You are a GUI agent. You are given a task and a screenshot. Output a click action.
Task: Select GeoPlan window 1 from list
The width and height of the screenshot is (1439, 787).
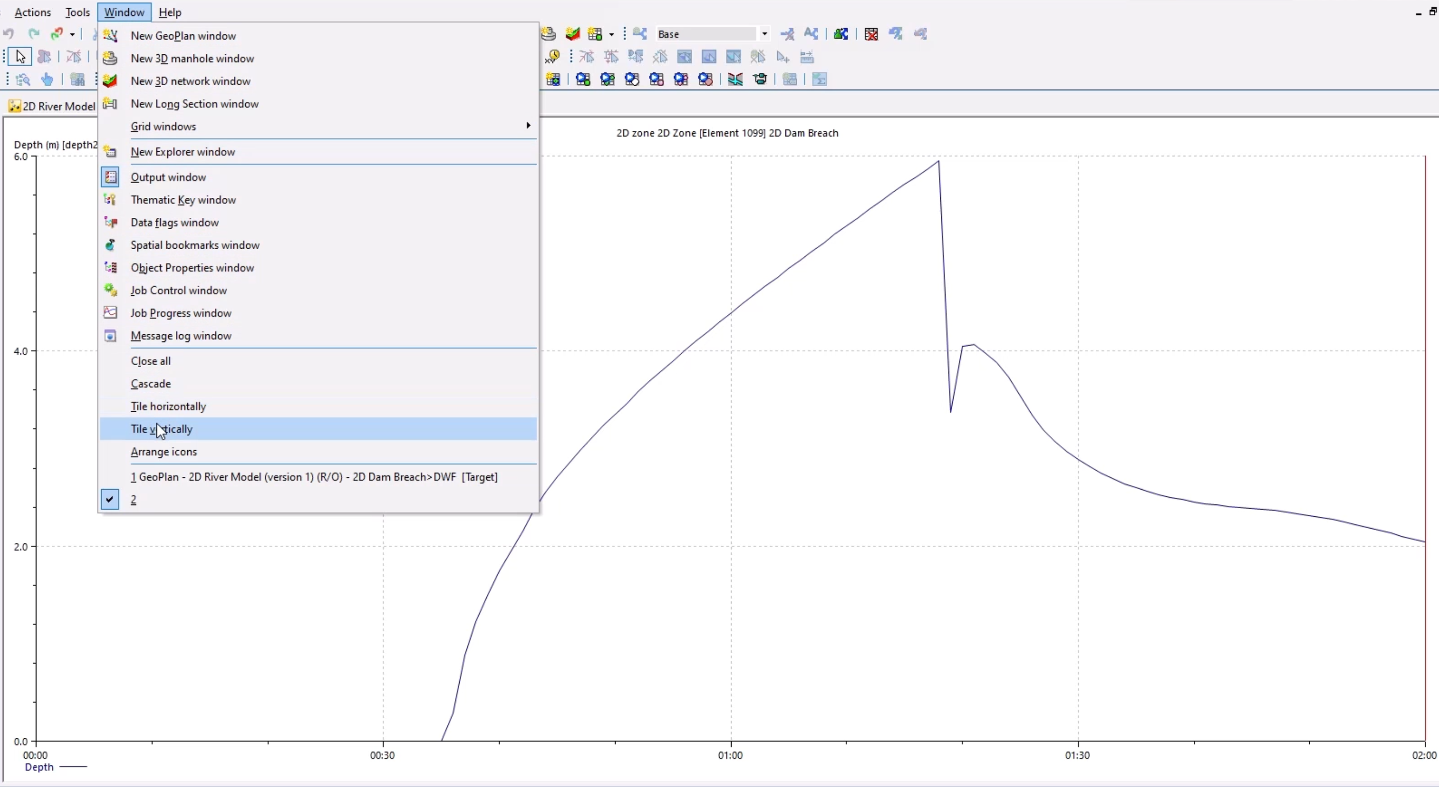314,476
